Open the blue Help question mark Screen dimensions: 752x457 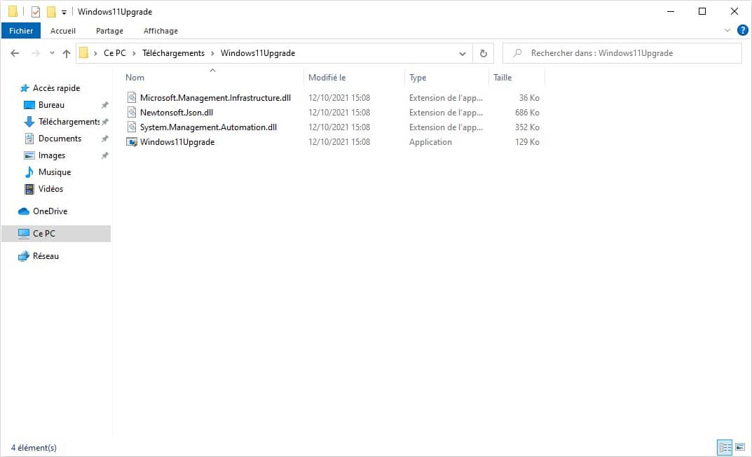pyautogui.click(x=742, y=30)
